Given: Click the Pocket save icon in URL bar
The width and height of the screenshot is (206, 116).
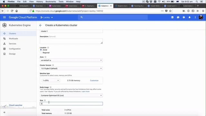Looking at the screenshot, I should [x=166, y=11].
